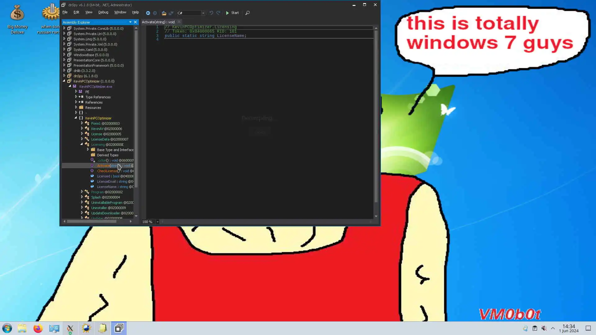Click the muted volume tray icon
596x335 pixels.
(x=544, y=328)
